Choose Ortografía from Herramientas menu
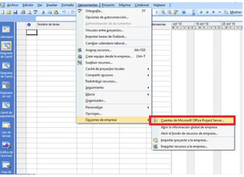The width and height of the screenshot is (244, 177). pyautogui.click(x=114, y=11)
